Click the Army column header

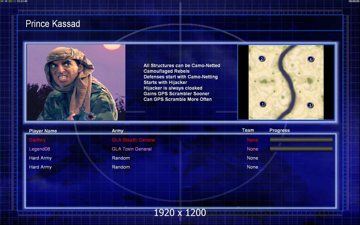coord(117,130)
